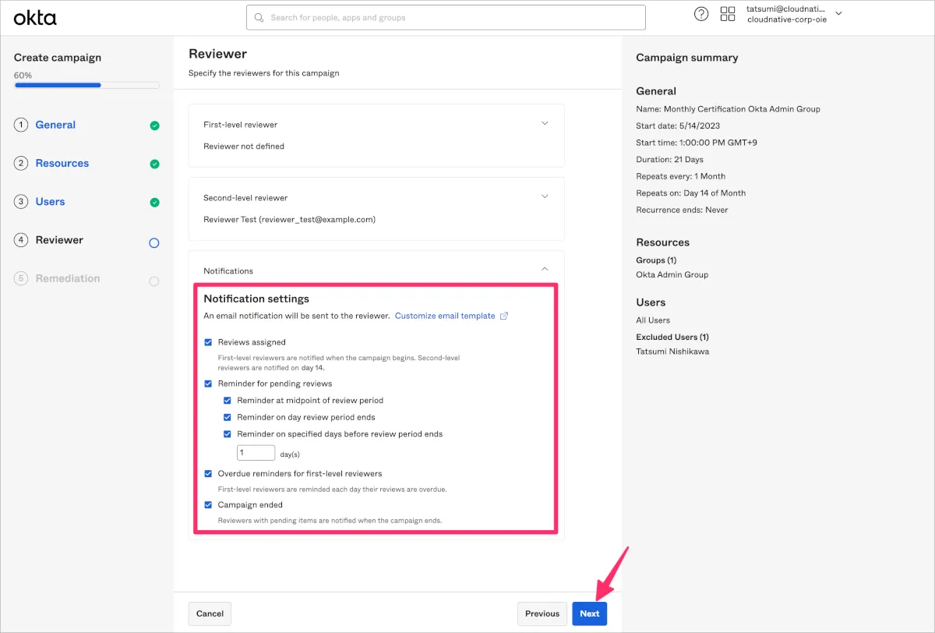Click the step 4 Reviewer number circle
Image resolution: width=935 pixels, height=633 pixels.
tap(21, 240)
